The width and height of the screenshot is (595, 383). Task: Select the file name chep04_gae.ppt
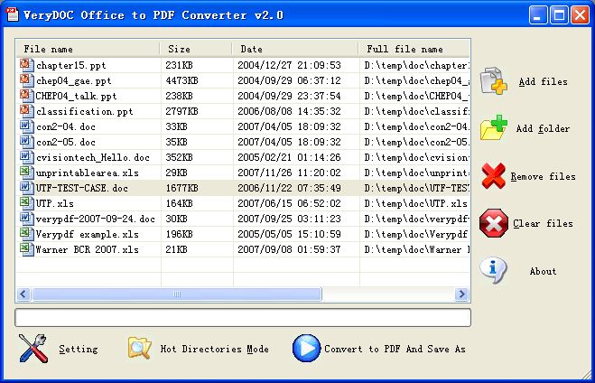tap(74, 81)
